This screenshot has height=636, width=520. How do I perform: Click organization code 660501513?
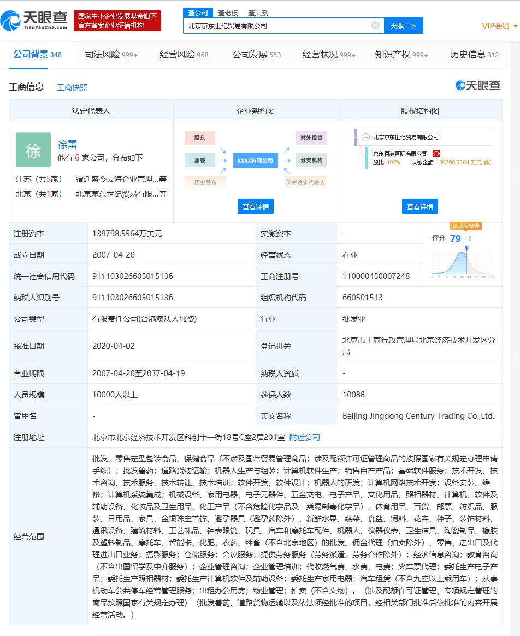363,298
